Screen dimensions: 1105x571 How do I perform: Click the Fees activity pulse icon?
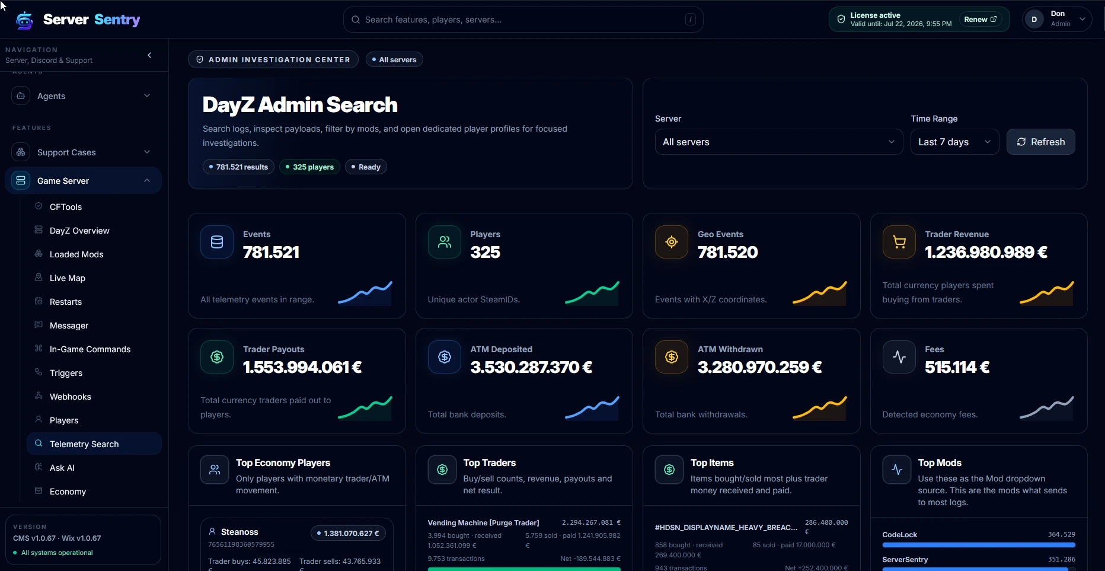pos(899,357)
